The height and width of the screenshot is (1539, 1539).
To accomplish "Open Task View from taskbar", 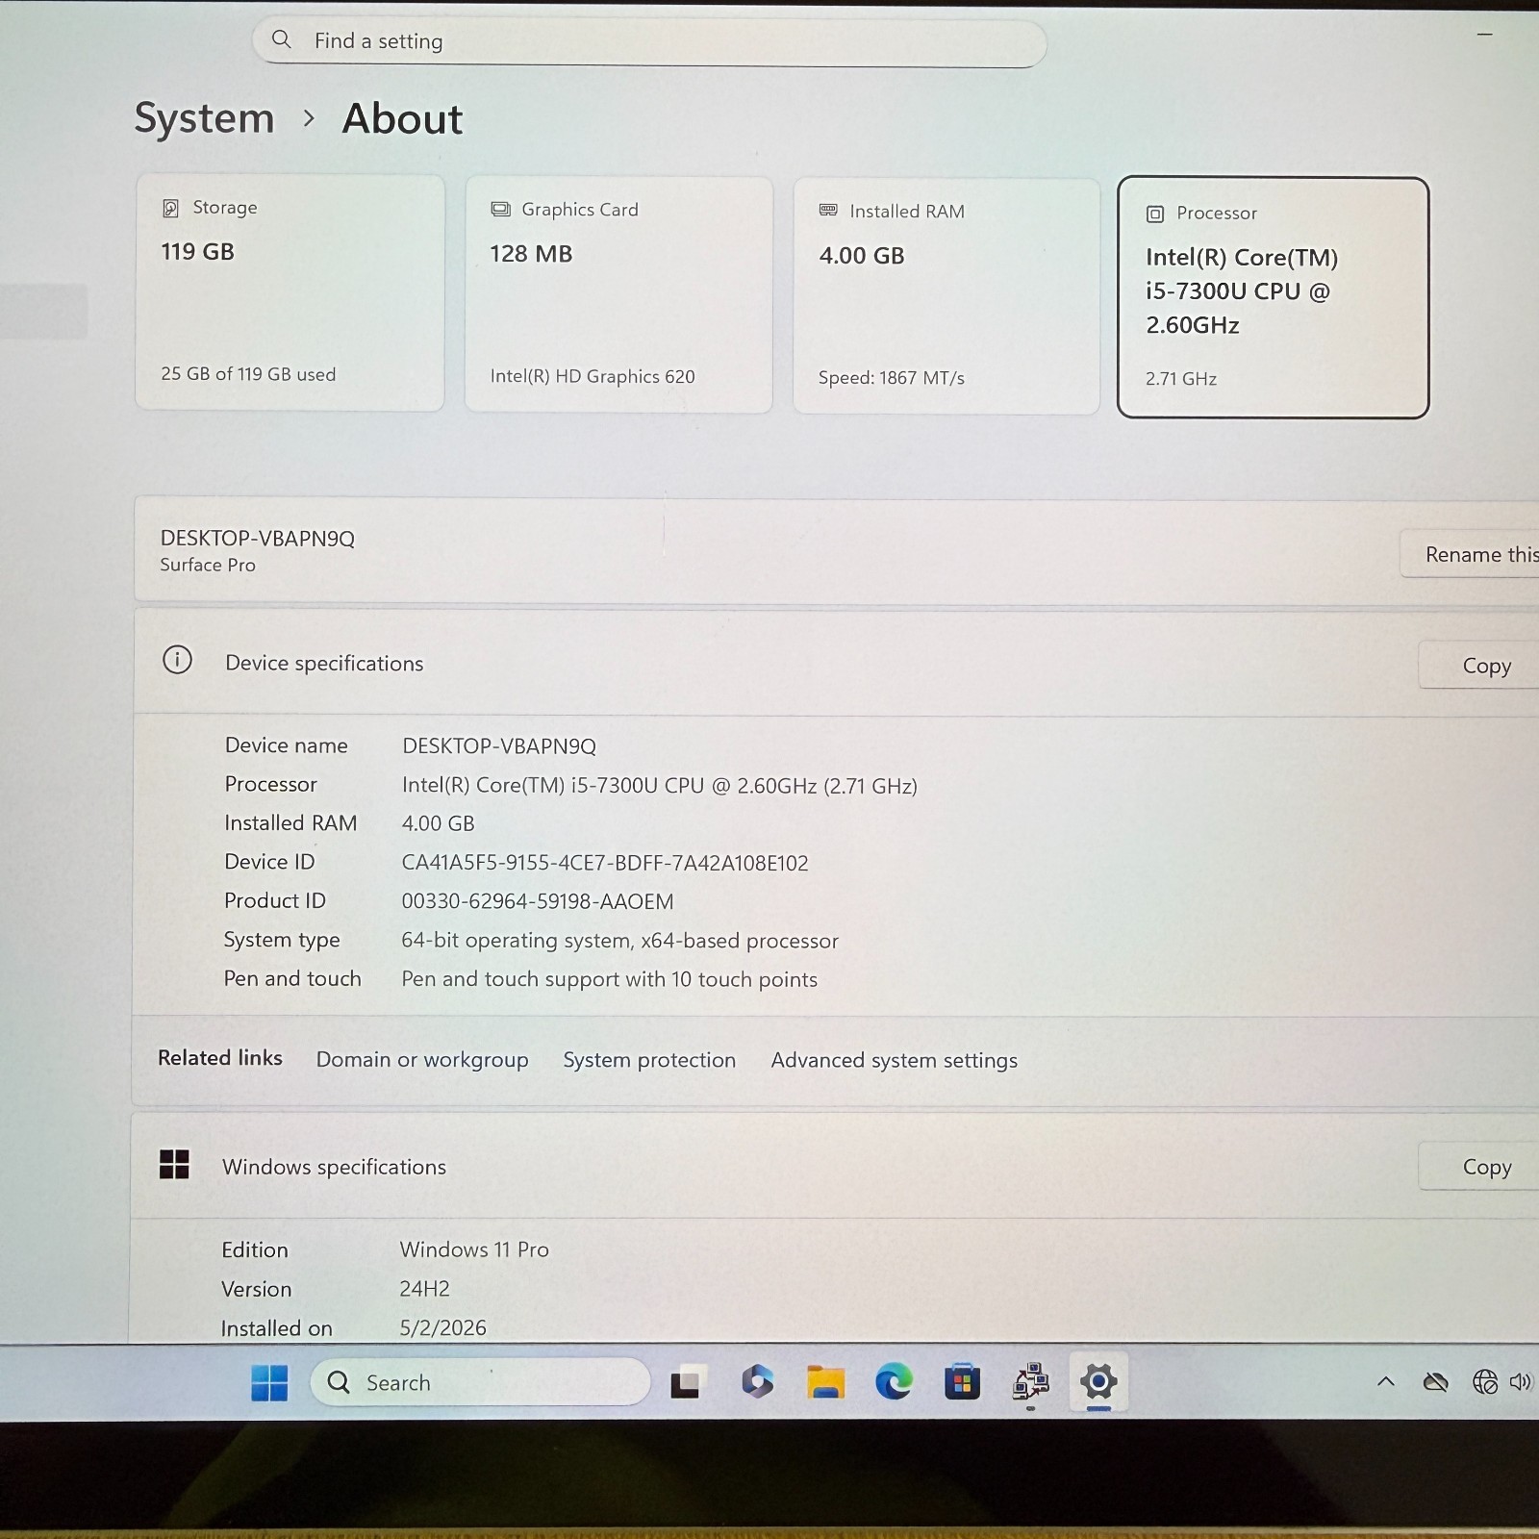I will coord(686,1383).
